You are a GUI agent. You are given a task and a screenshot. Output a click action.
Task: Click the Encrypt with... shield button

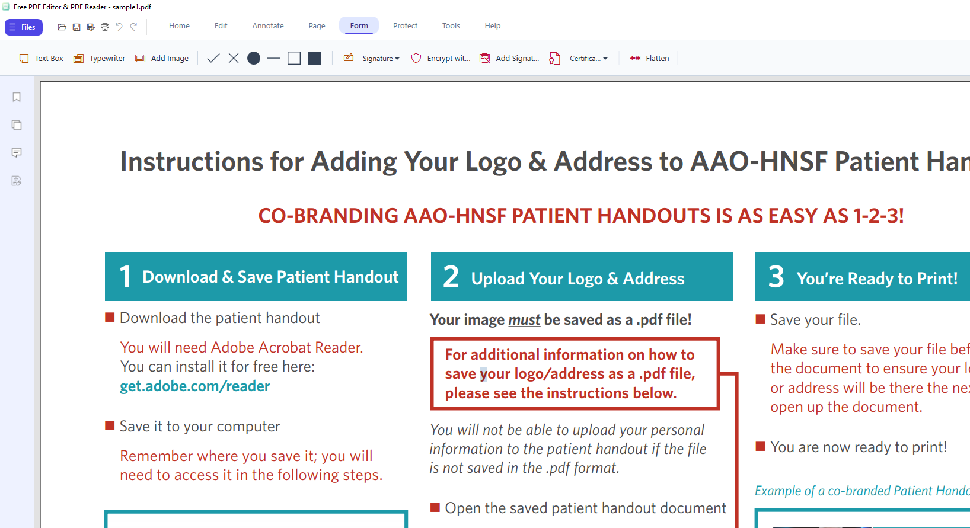[x=441, y=58]
